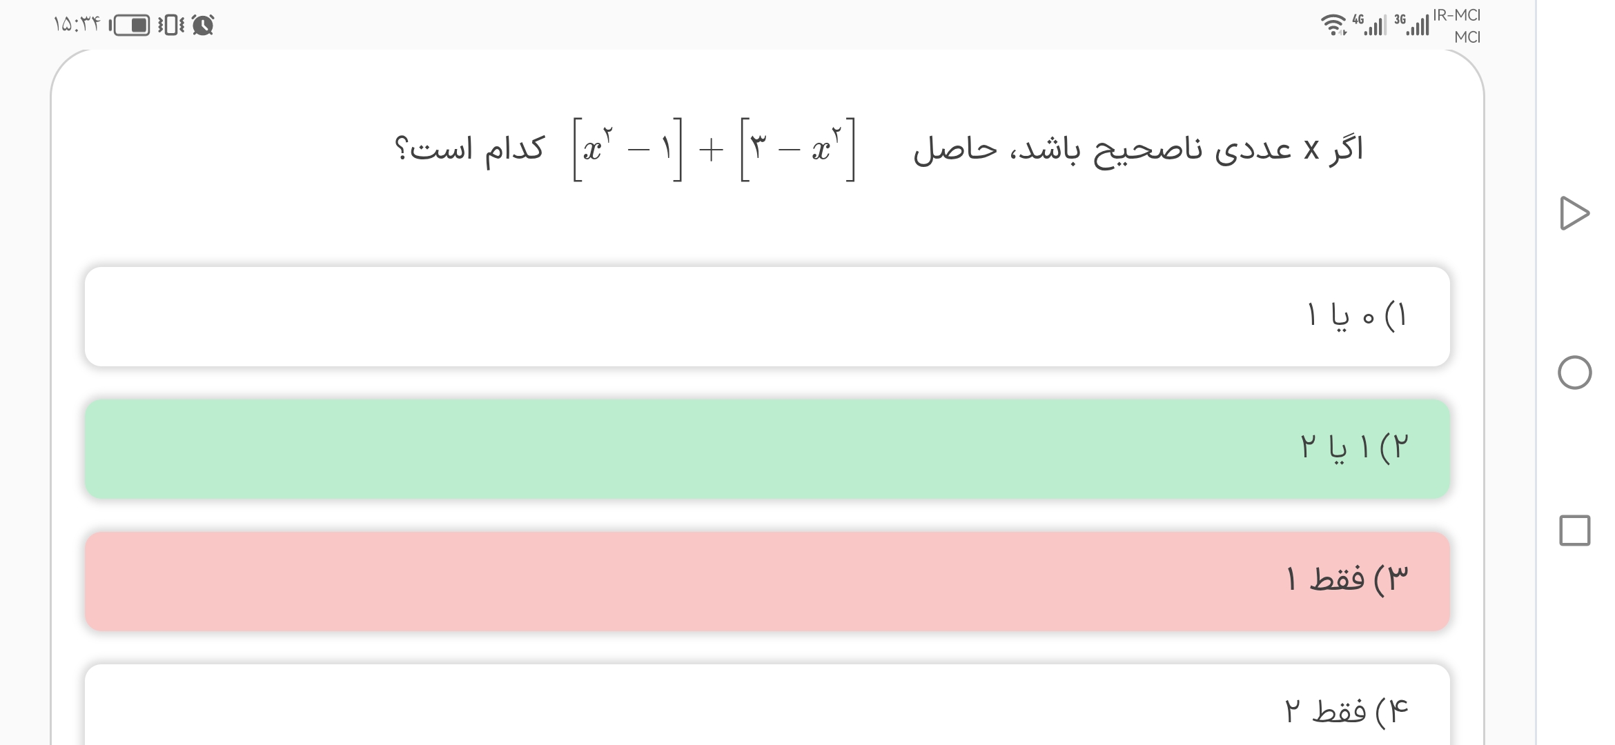Screen dimensions: 1615x745
Task: Select answer option 1 "۰ یا ۱"
Action: point(767,317)
